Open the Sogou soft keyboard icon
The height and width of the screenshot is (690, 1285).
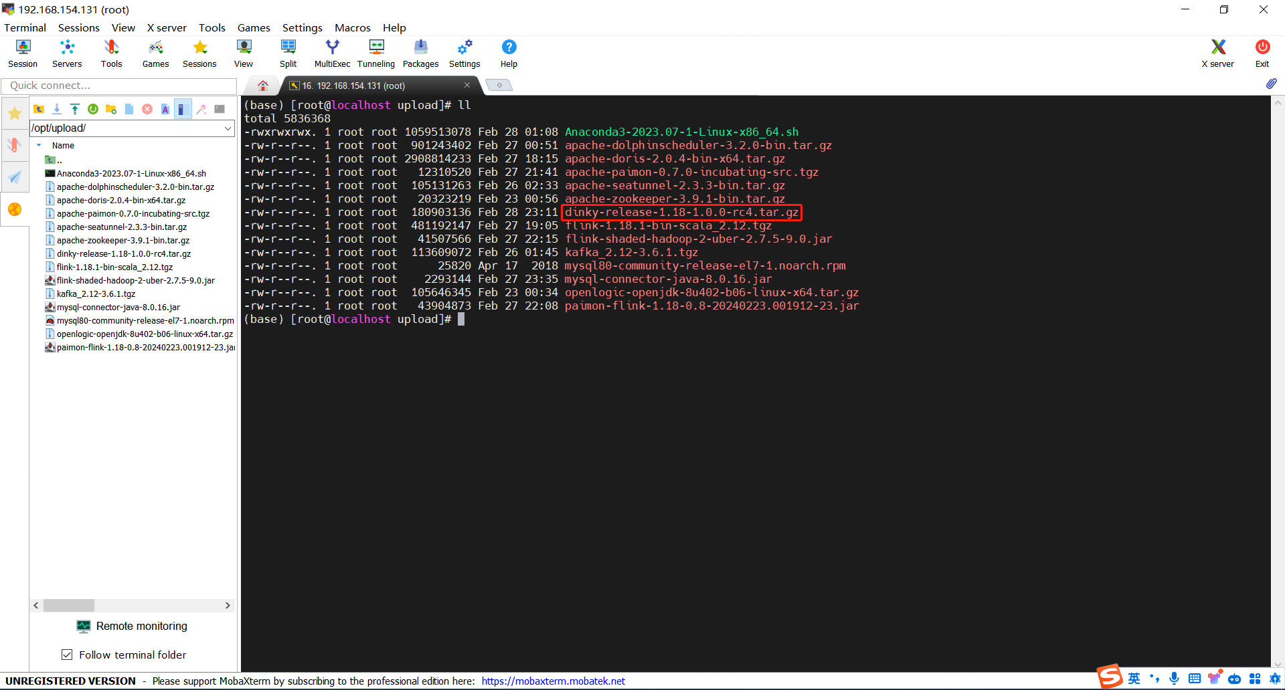coord(1195,679)
